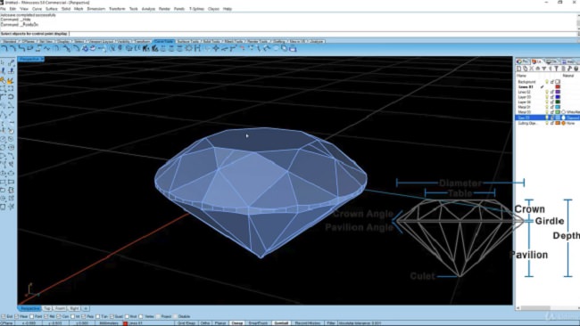Select the highlighted Gem 01 layer row
This screenshot has width=580, height=326.
tap(548, 118)
